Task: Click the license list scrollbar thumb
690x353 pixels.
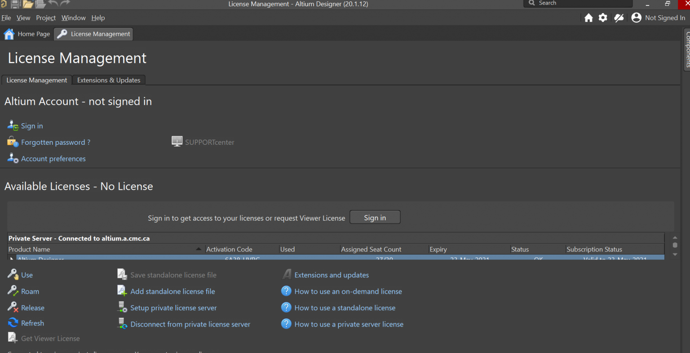Action: click(675, 245)
